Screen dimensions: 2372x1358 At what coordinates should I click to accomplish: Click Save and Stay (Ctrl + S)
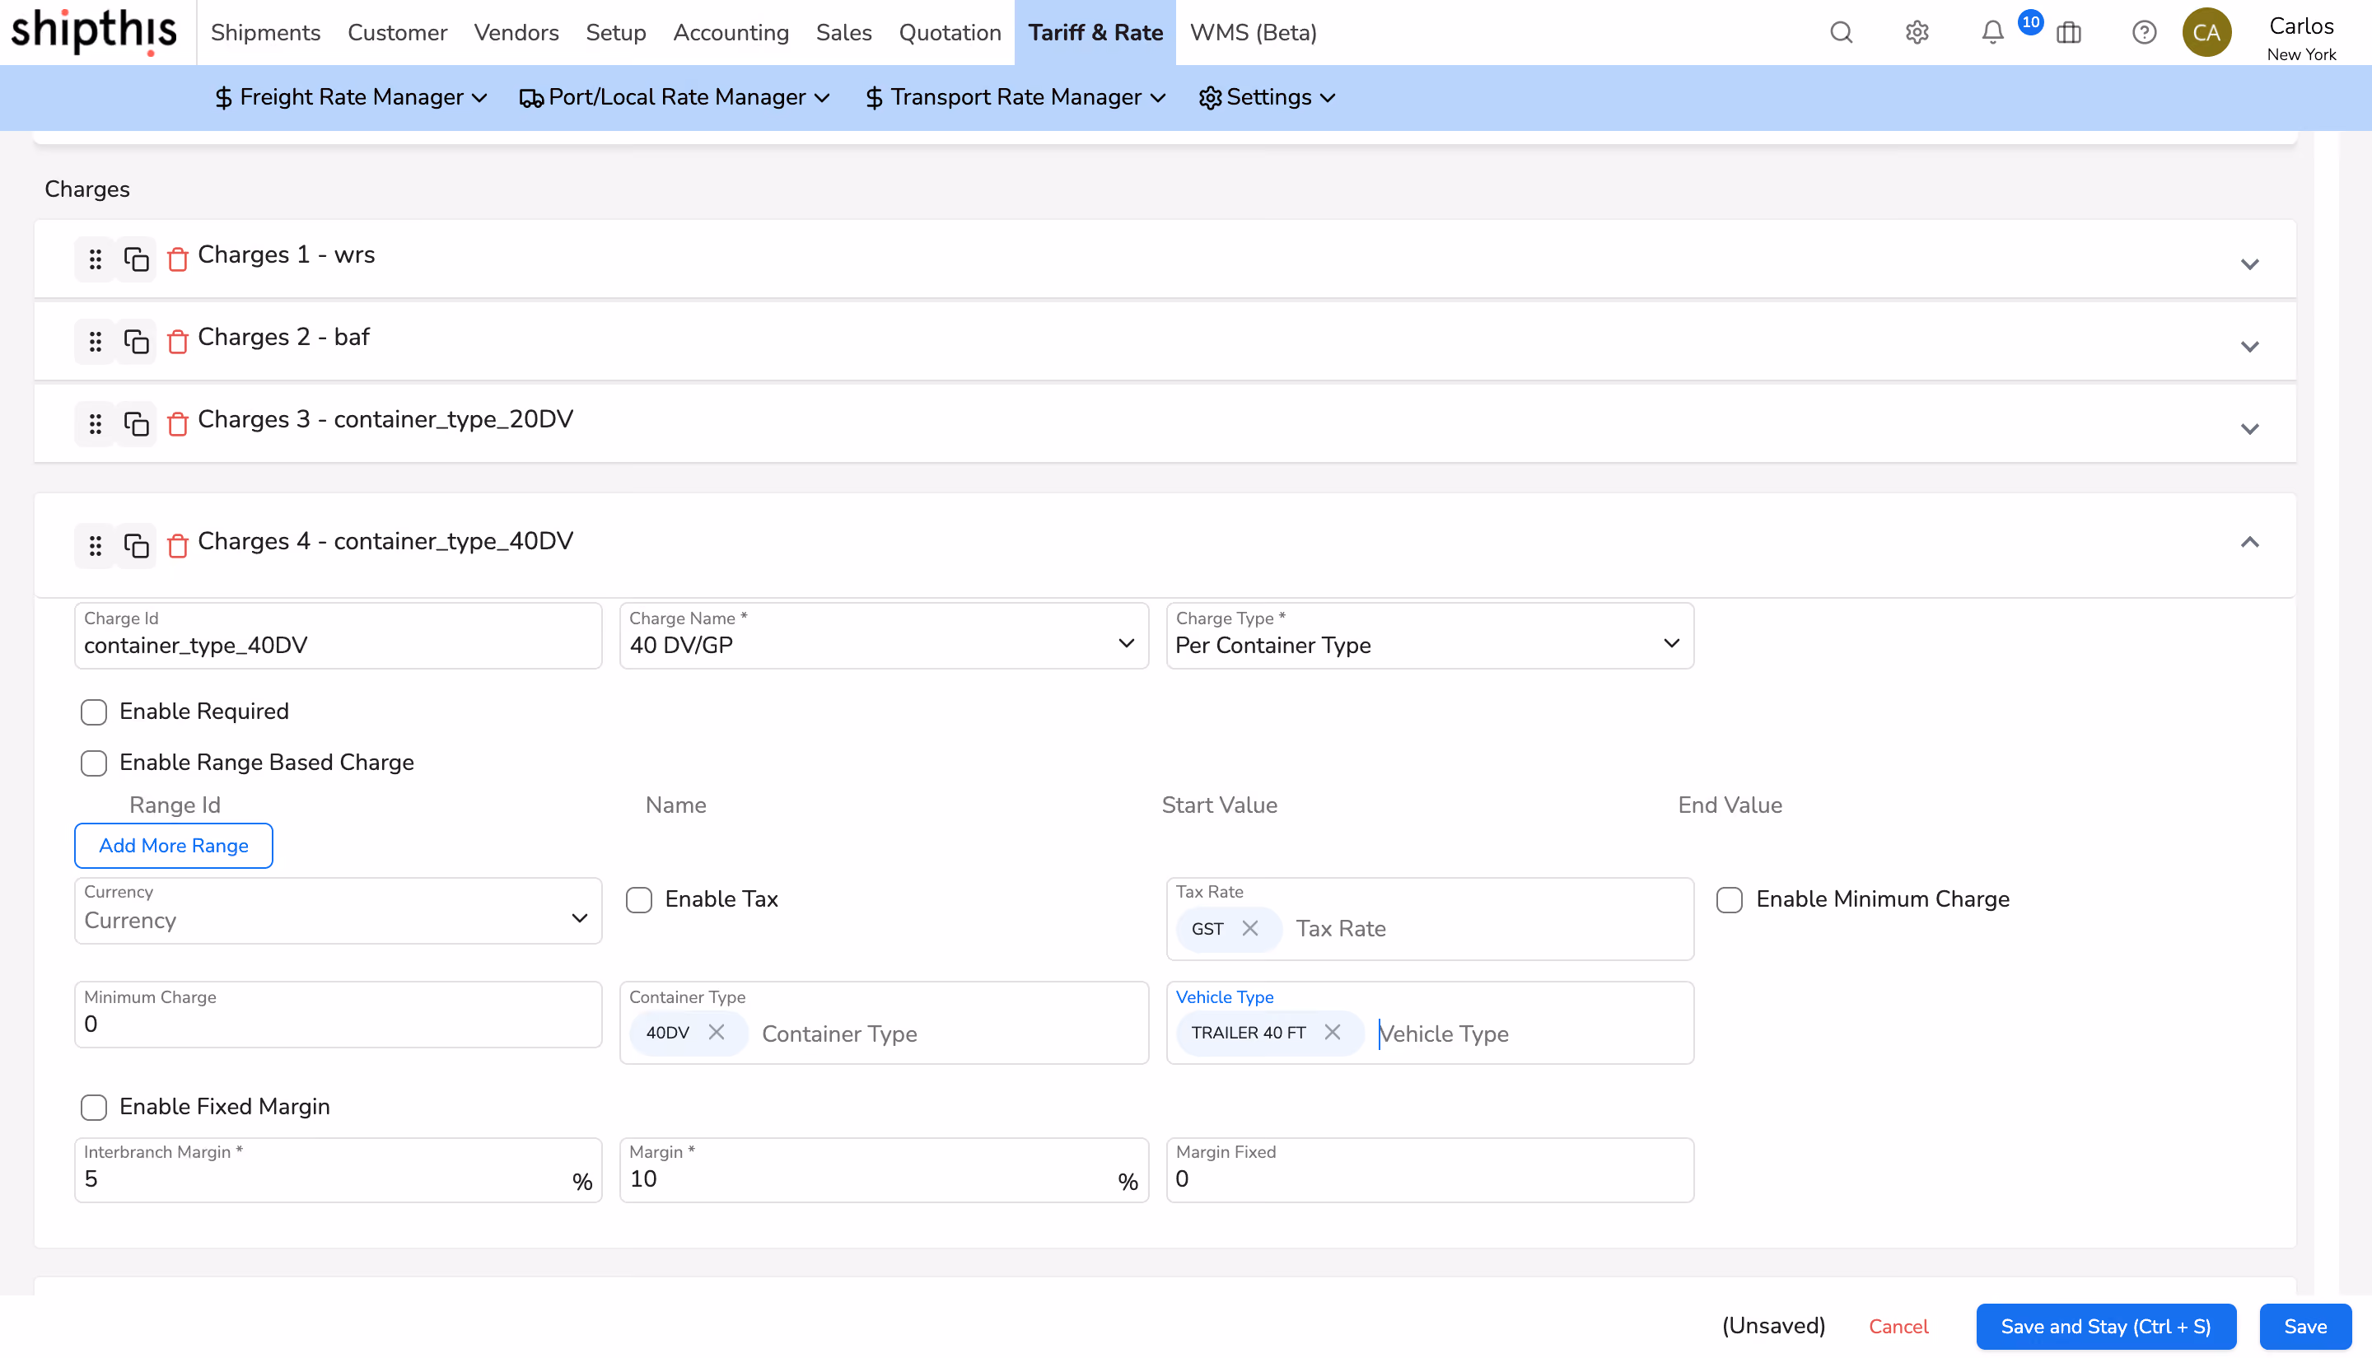point(2105,1326)
